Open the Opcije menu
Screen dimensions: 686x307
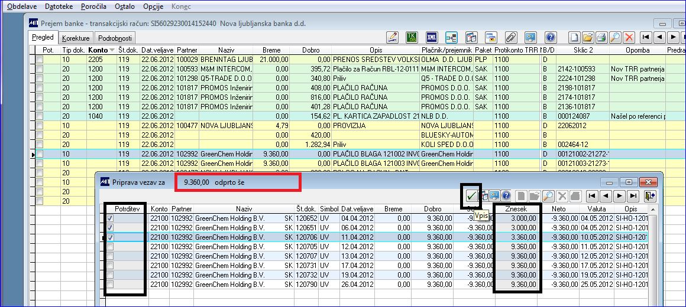[x=153, y=6]
